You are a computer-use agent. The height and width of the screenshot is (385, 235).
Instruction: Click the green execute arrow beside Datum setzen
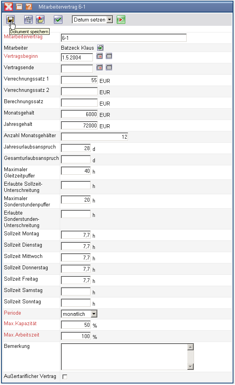click(121, 20)
